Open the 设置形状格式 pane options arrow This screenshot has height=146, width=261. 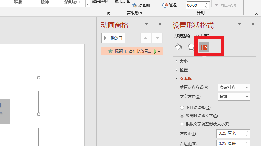pos(240,24)
